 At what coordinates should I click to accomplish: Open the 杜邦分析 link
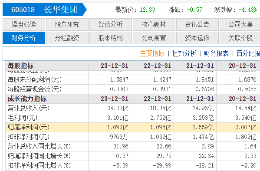point(184,53)
